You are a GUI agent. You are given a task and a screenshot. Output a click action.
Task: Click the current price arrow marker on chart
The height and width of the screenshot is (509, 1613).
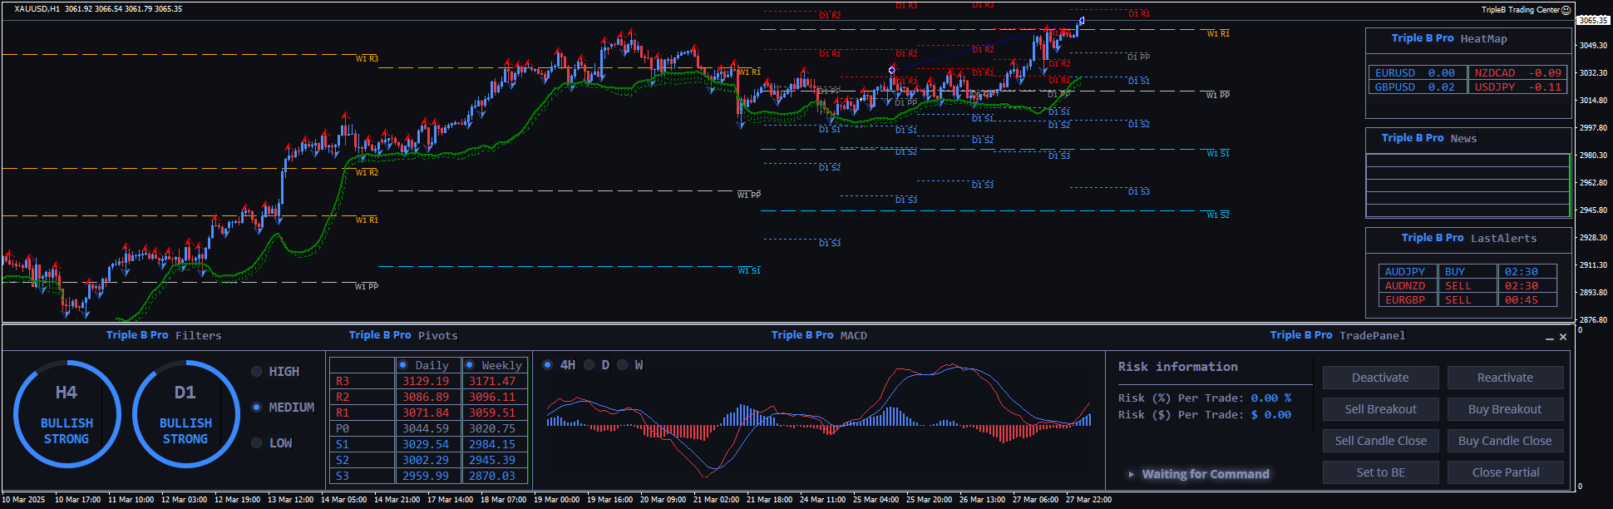pyautogui.click(x=1081, y=21)
